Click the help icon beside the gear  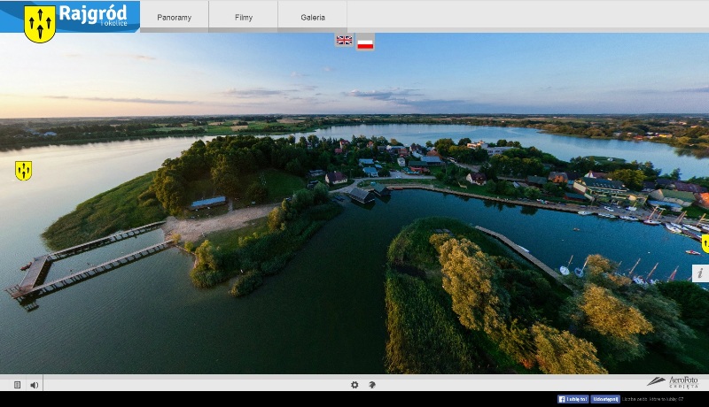coord(372,385)
